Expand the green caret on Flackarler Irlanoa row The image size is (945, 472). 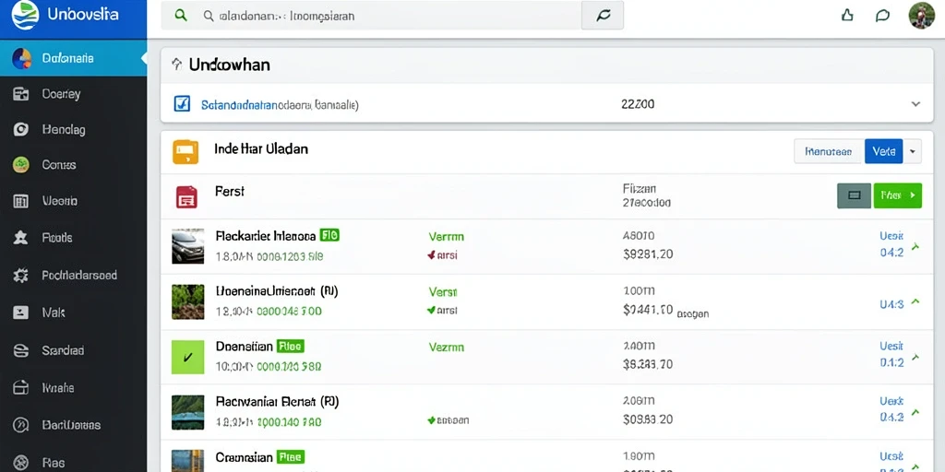click(915, 245)
